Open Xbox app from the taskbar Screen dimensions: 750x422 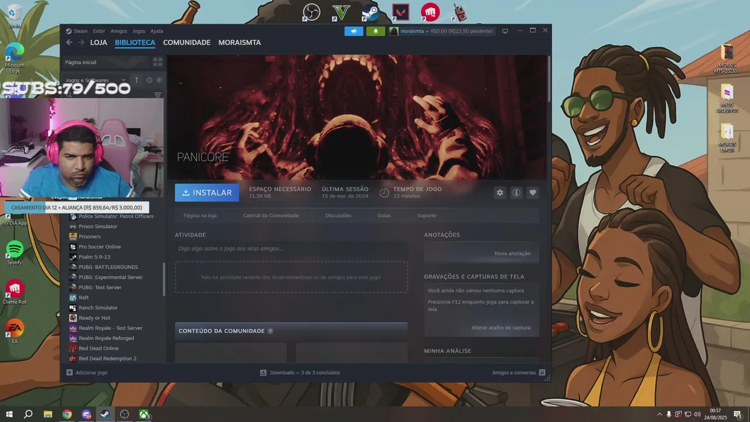[144, 414]
